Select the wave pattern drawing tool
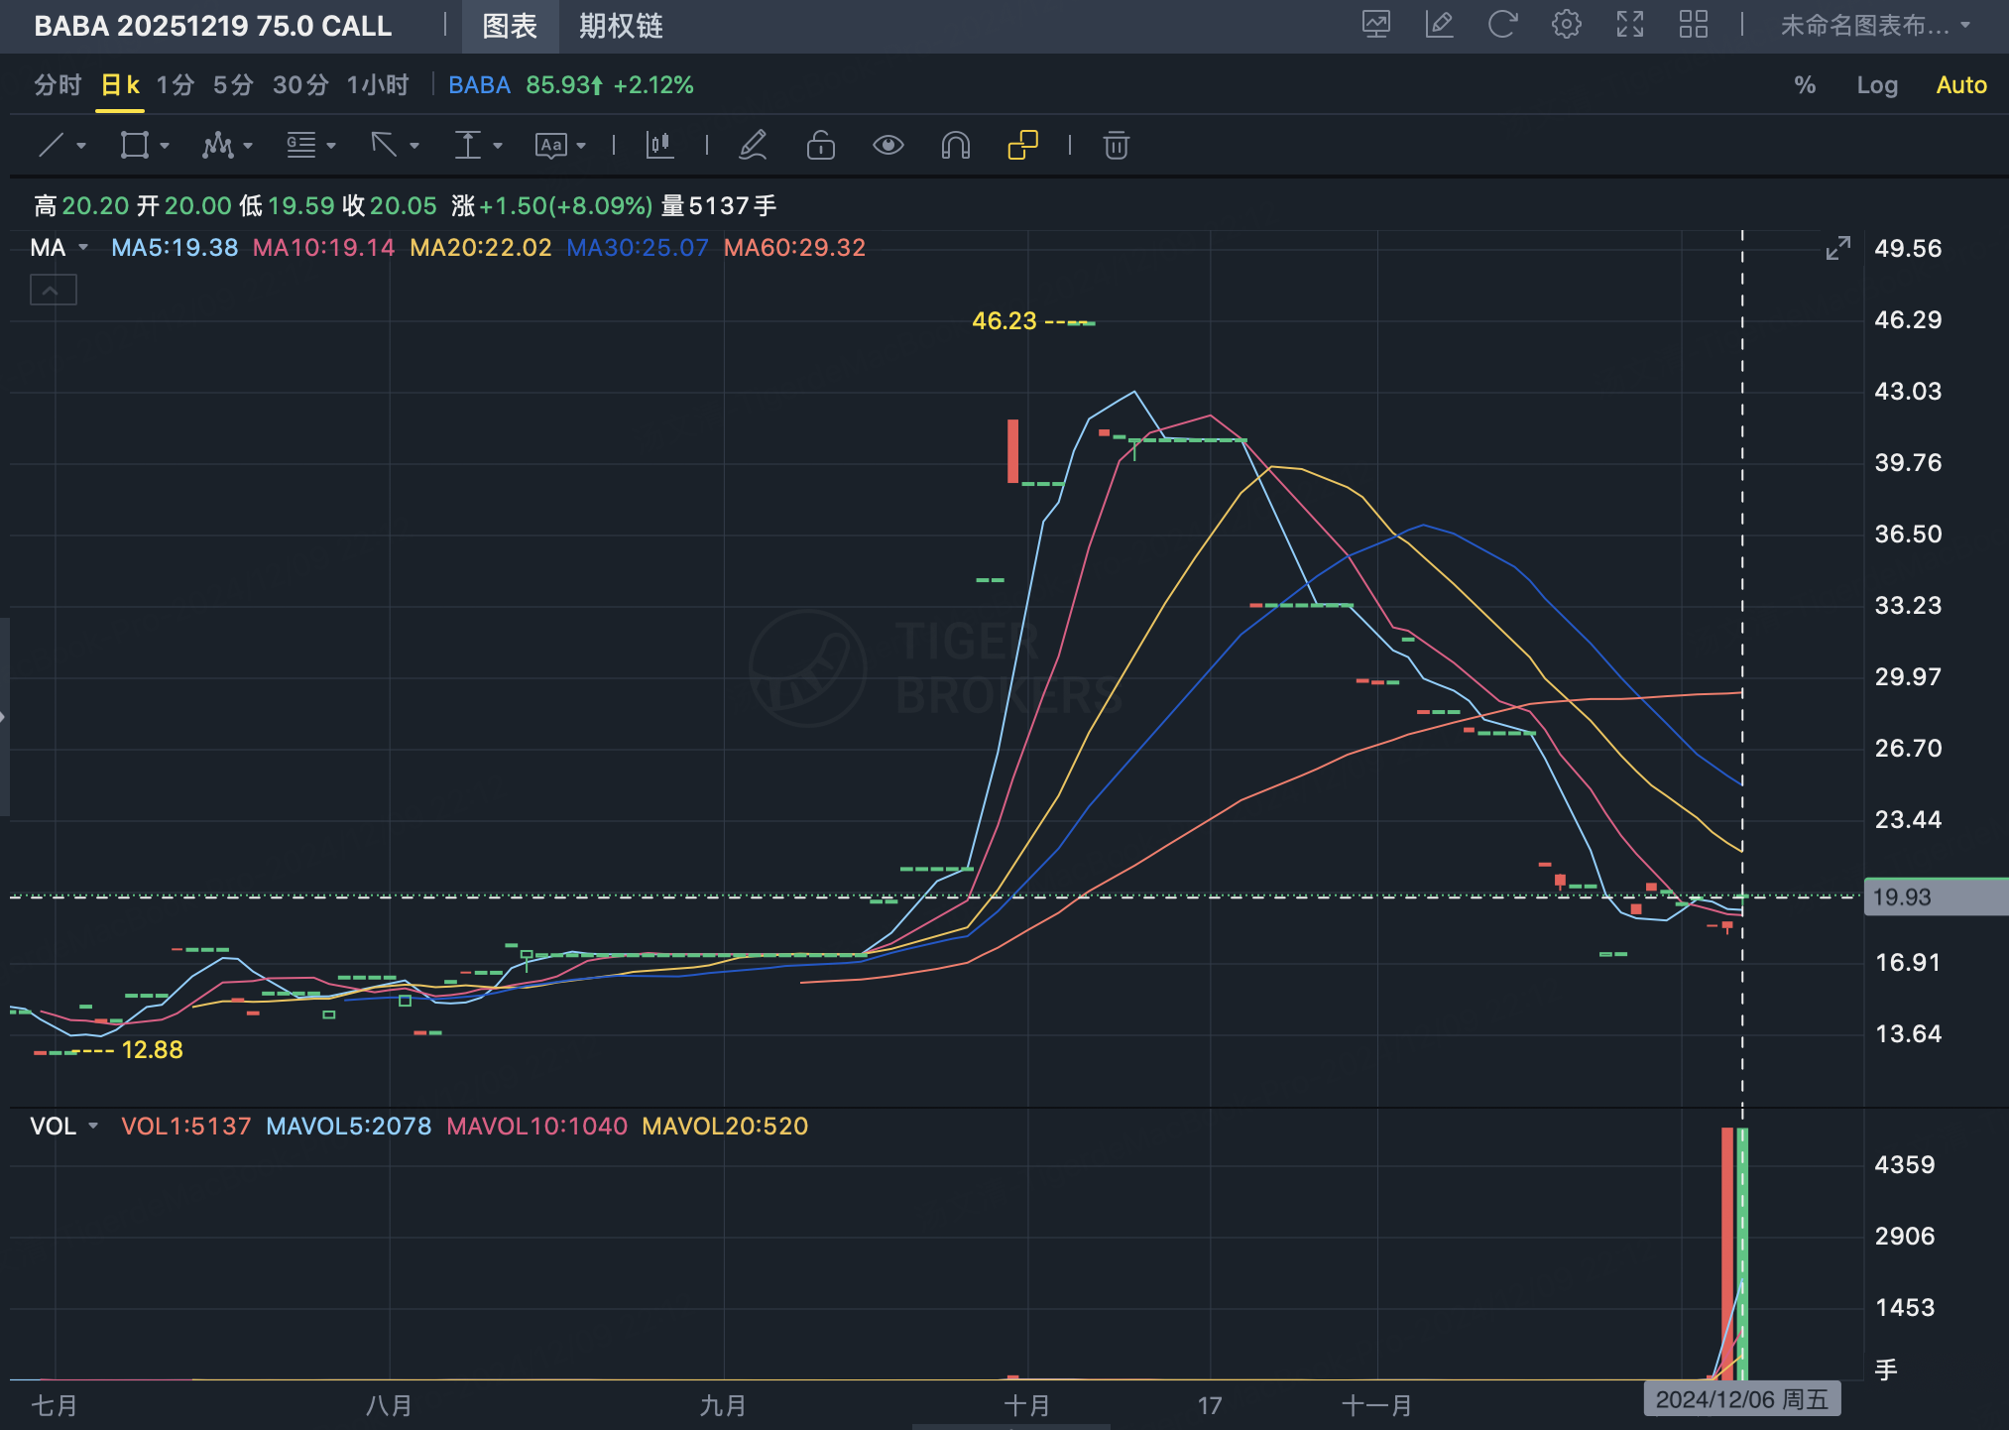The width and height of the screenshot is (2009, 1430). click(217, 146)
